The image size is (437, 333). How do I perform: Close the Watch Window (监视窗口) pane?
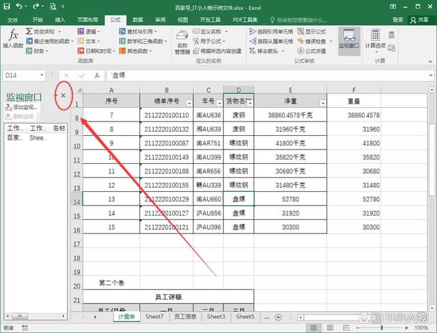(x=64, y=96)
